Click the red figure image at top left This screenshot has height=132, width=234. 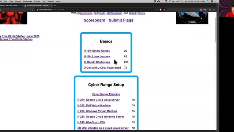click(x=14, y=18)
